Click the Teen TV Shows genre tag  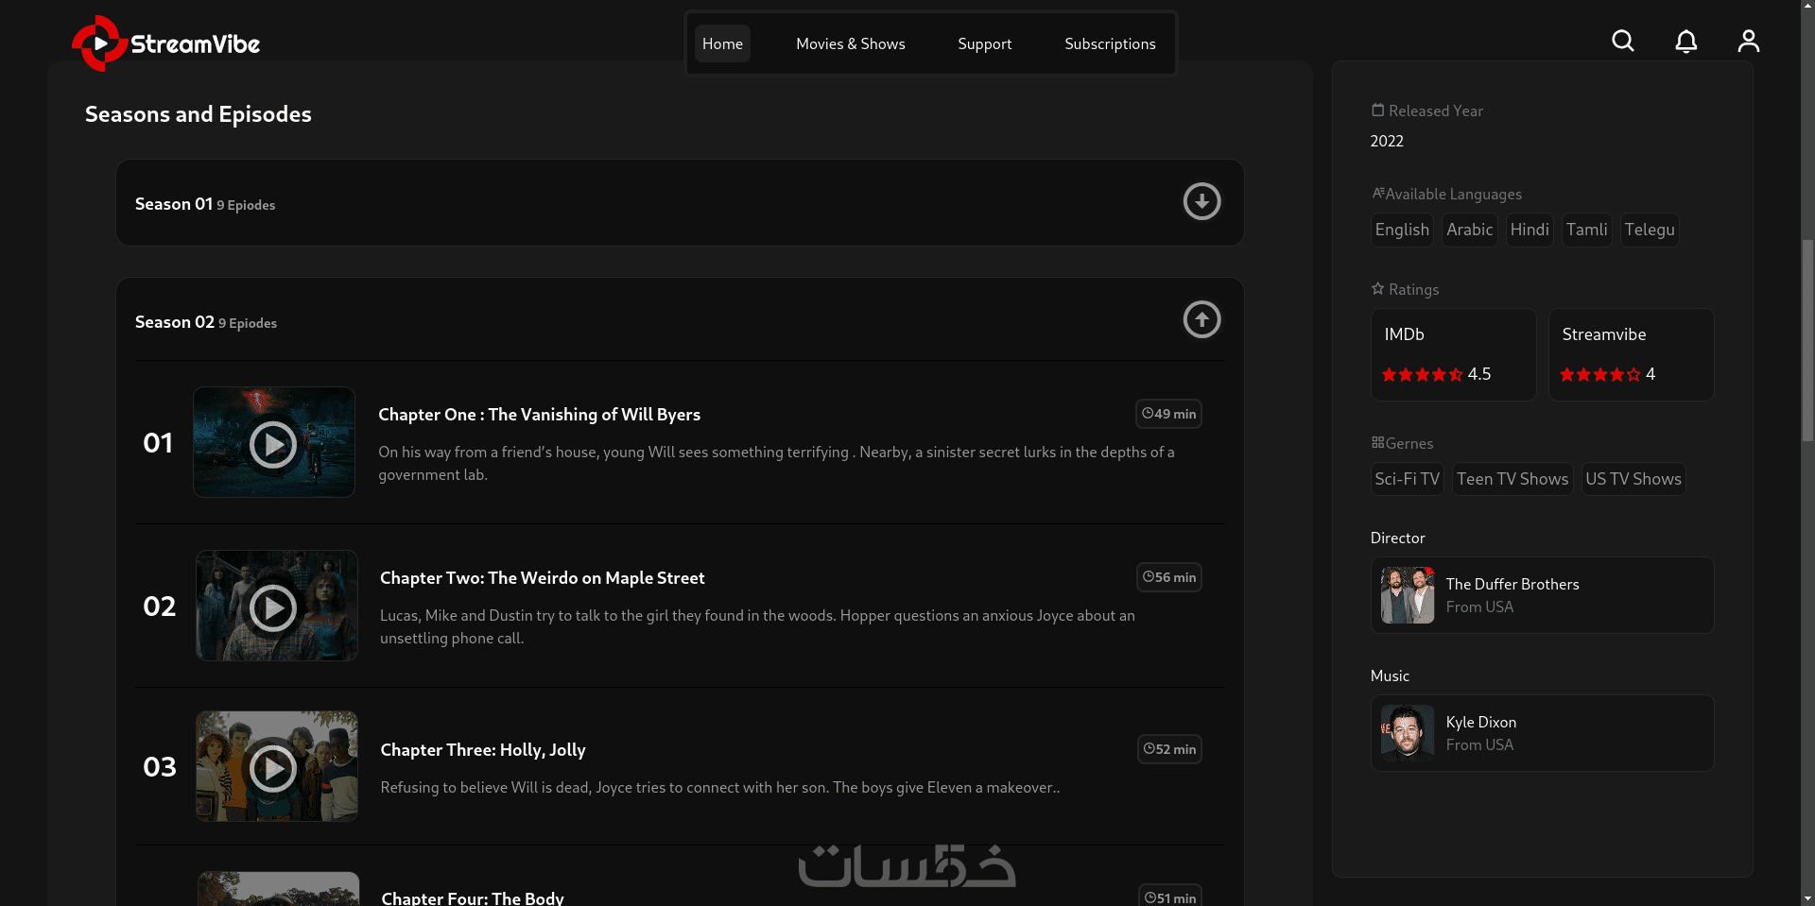click(x=1512, y=479)
